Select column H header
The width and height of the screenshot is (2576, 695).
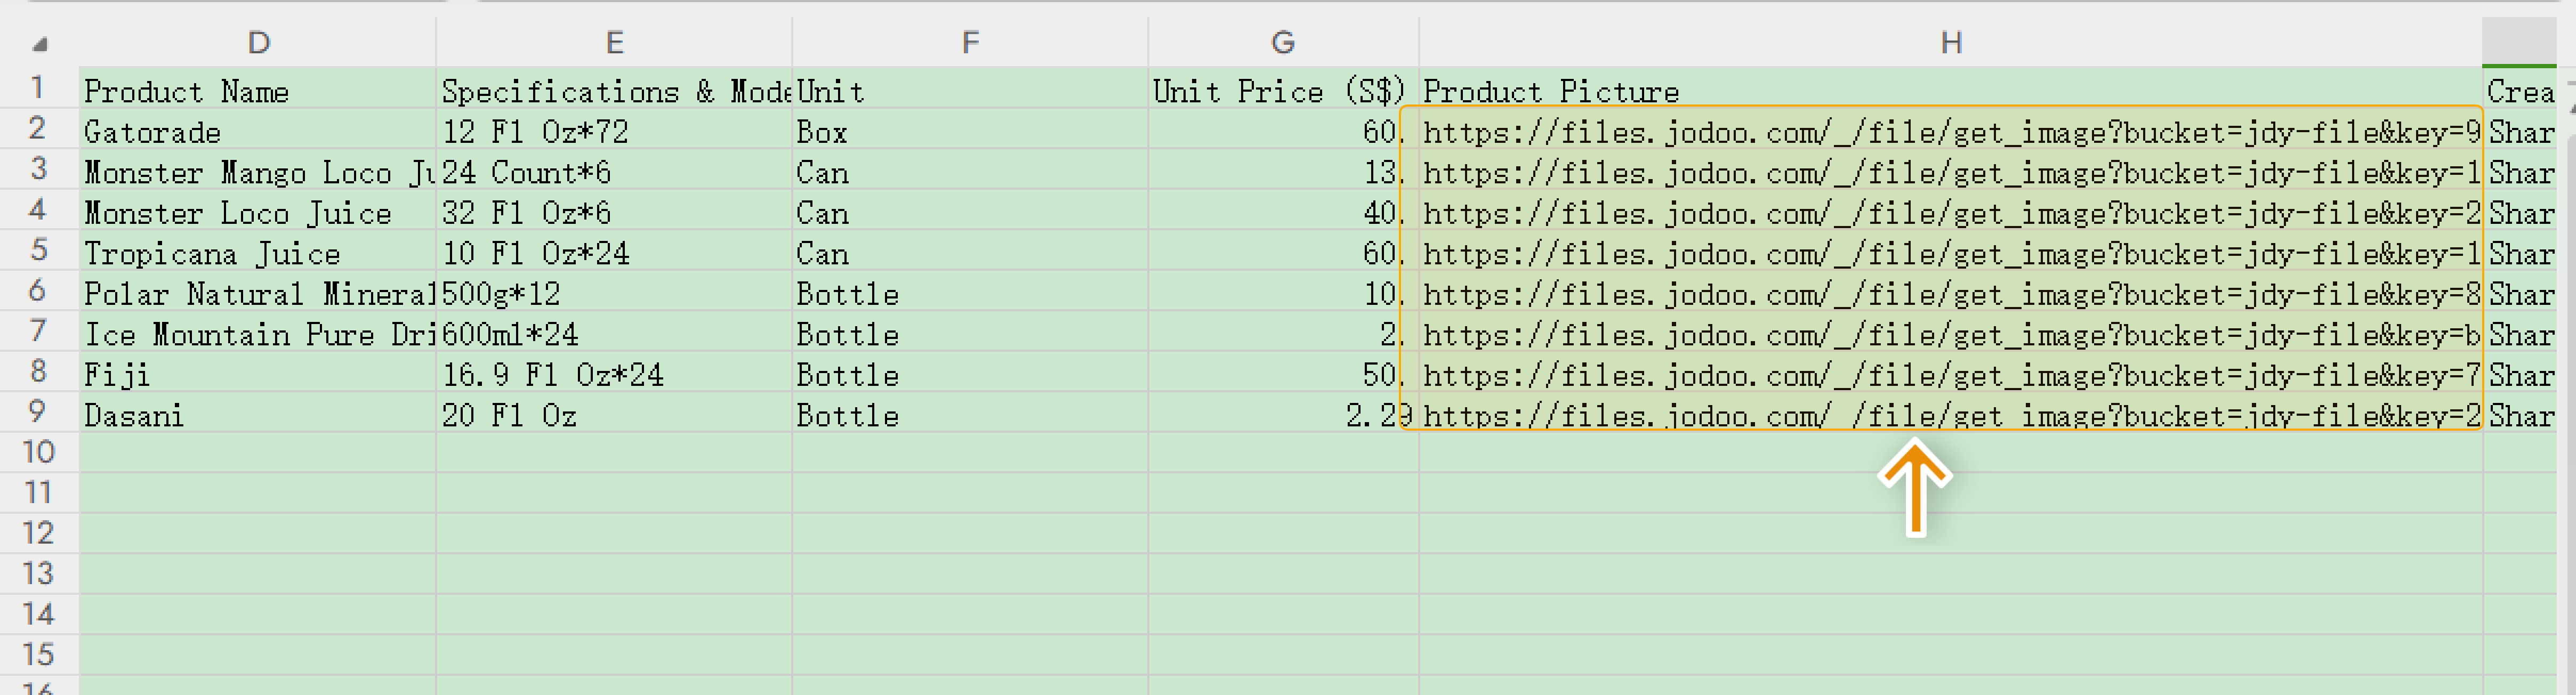pyautogui.click(x=1950, y=42)
